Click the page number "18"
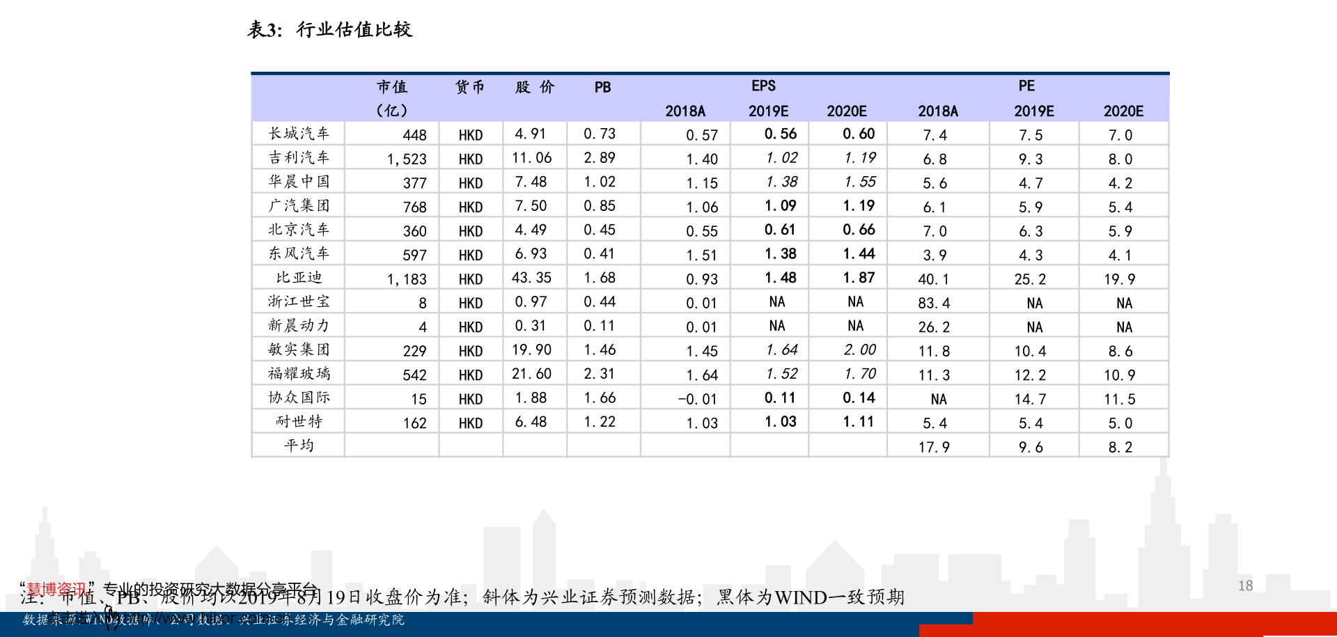Viewport: 1337px width, 637px height. coord(1246,585)
